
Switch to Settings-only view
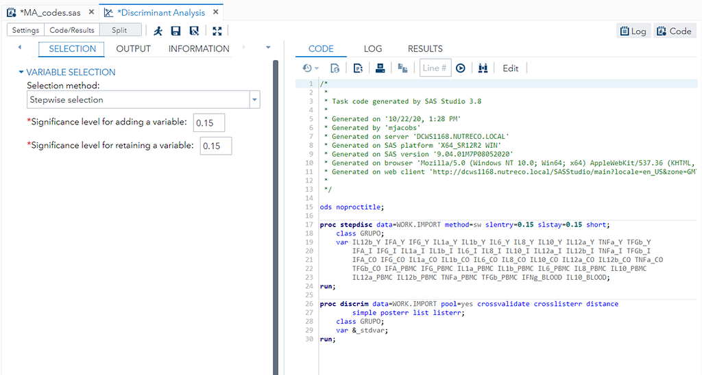click(x=25, y=30)
